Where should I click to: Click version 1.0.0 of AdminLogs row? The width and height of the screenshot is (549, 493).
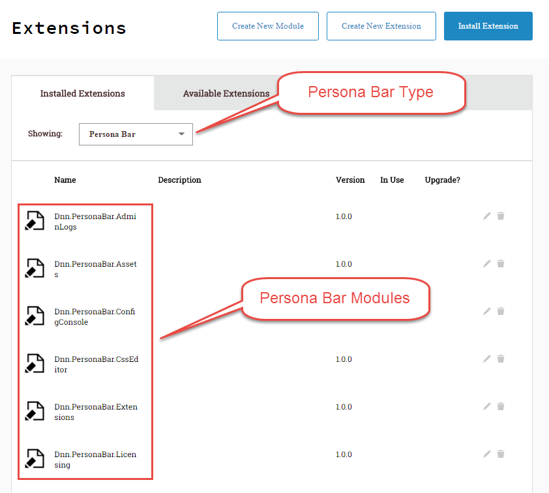tap(344, 217)
